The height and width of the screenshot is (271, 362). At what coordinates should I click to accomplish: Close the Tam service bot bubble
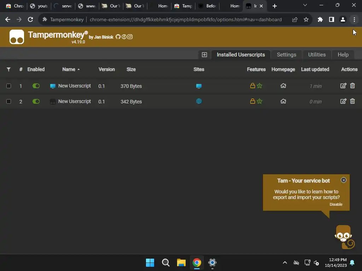coord(344,180)
